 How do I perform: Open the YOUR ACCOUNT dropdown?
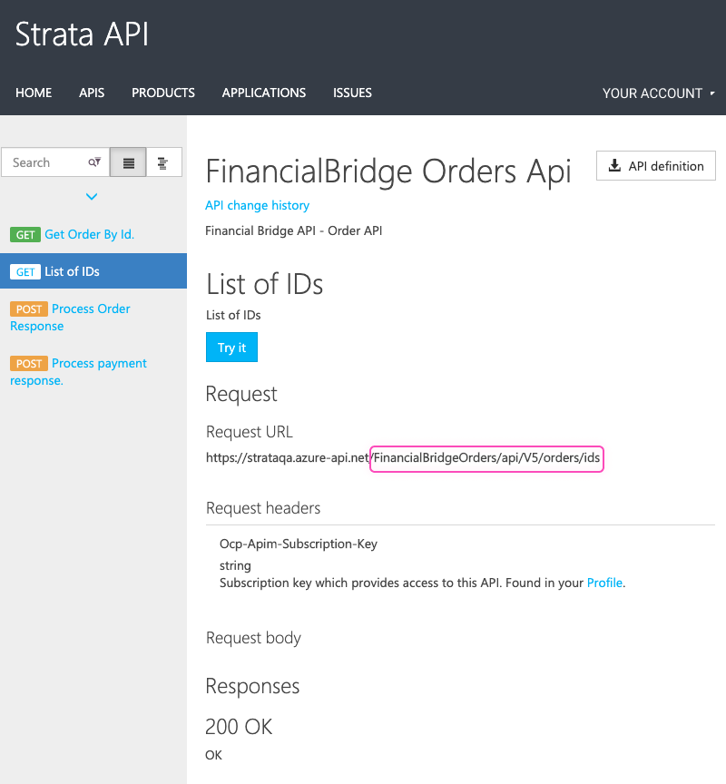click(658, 93)
